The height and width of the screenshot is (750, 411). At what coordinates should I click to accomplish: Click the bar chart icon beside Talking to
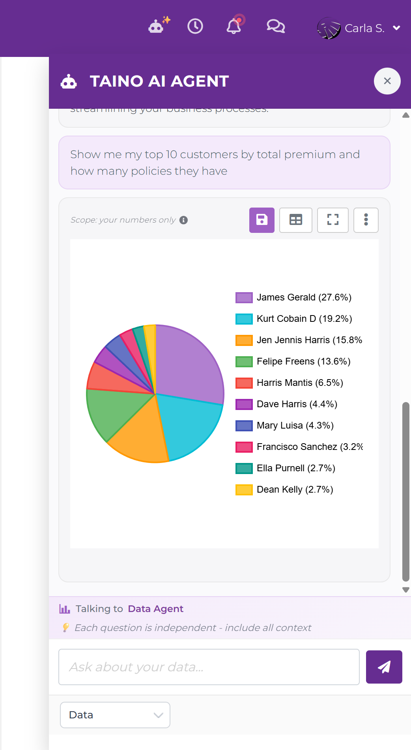[x=64, y=608]
